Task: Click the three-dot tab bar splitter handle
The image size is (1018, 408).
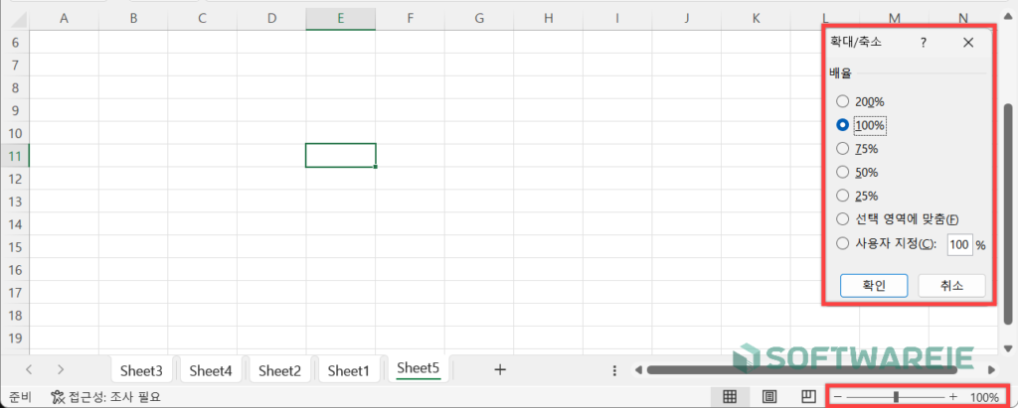Action: click(614, 370)
